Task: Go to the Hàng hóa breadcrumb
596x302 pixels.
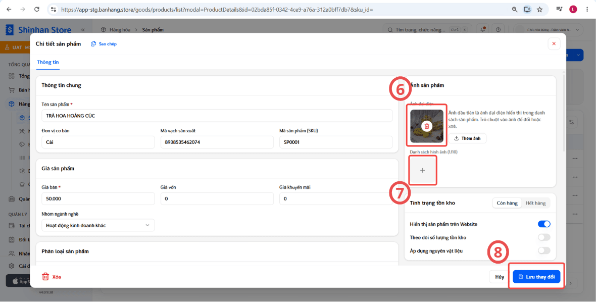Action: click(119, 30)
